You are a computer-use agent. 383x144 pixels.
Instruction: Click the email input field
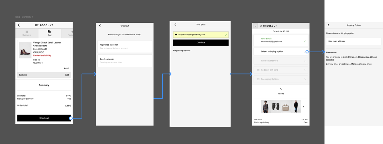201,35
